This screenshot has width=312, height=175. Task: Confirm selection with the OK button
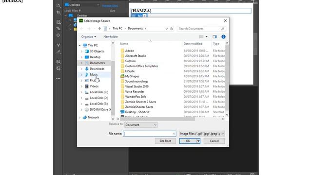[x=188, y=141]
